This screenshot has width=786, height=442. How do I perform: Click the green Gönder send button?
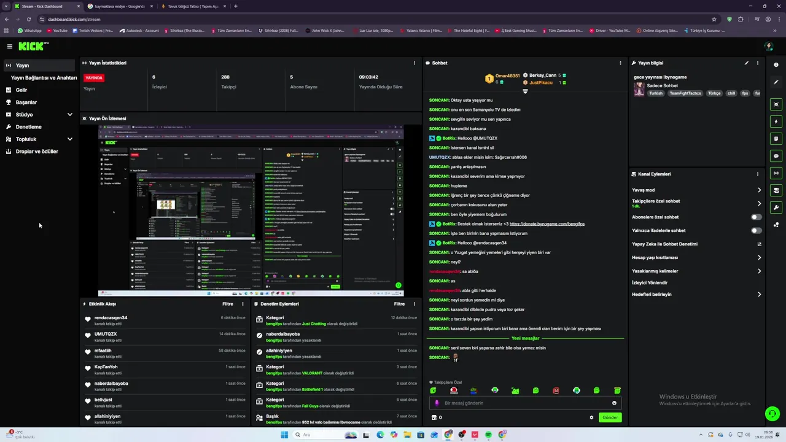click(x=610, y=417)
